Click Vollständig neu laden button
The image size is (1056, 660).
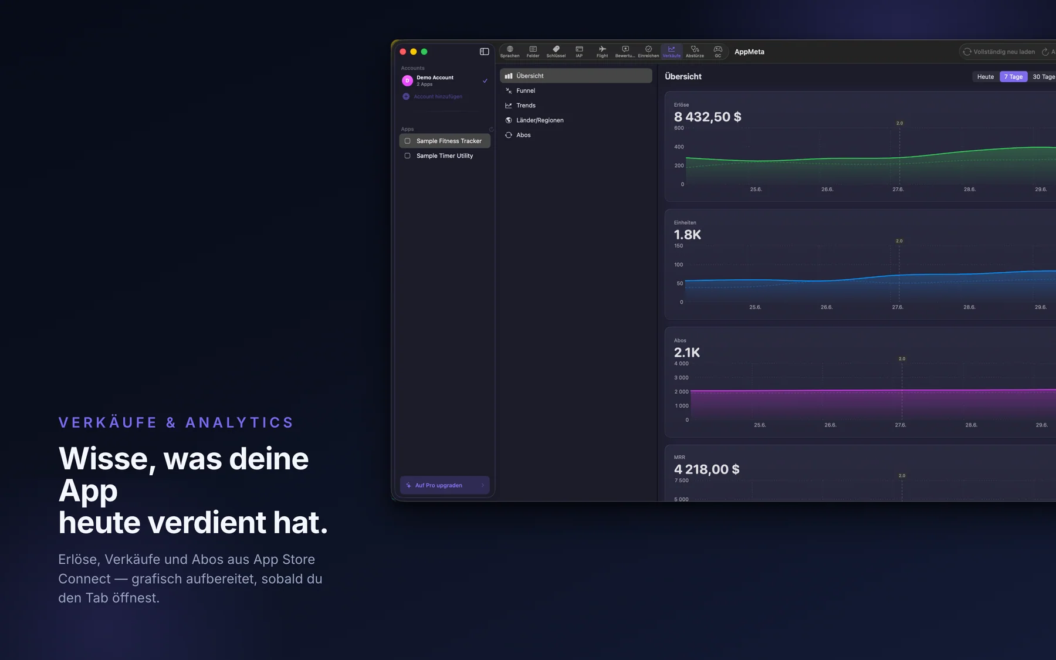(x=998, y=52)
